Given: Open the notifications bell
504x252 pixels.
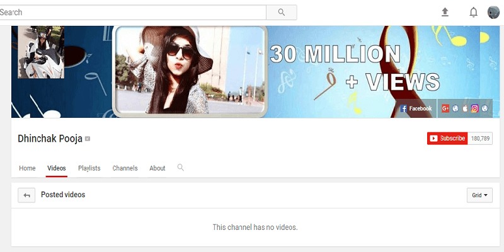Looking at the screenshot, I should click(474, 12).
